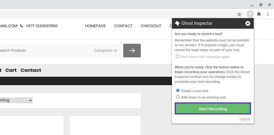This screenshot has height=135, width=274.
Task: Go to HOMEPAGE in top navigation
Action: (95, 26)
